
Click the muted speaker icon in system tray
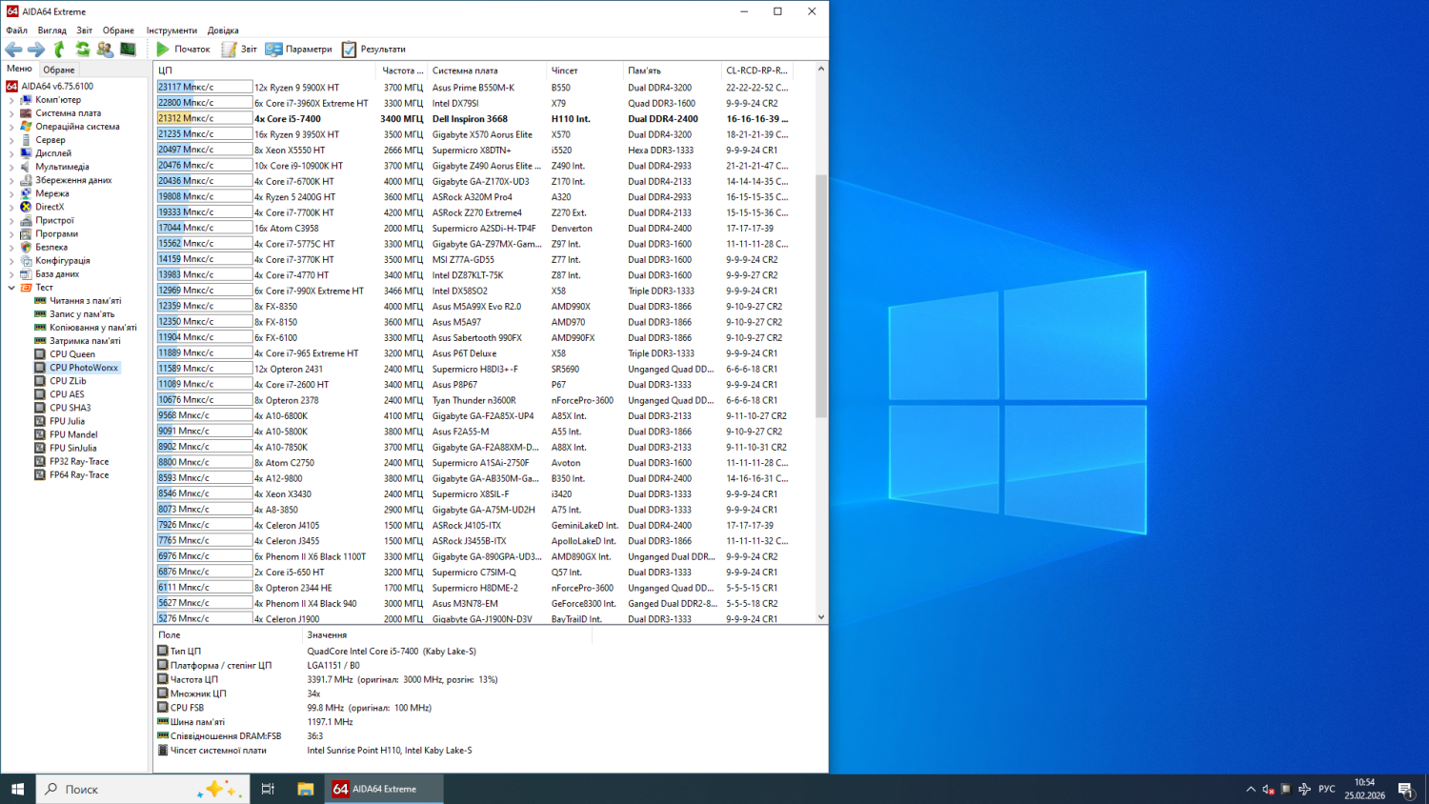pyautogui.click(x=1268, y=789)
